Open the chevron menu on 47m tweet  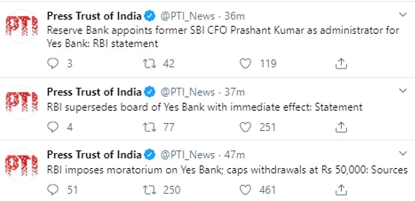402,154
